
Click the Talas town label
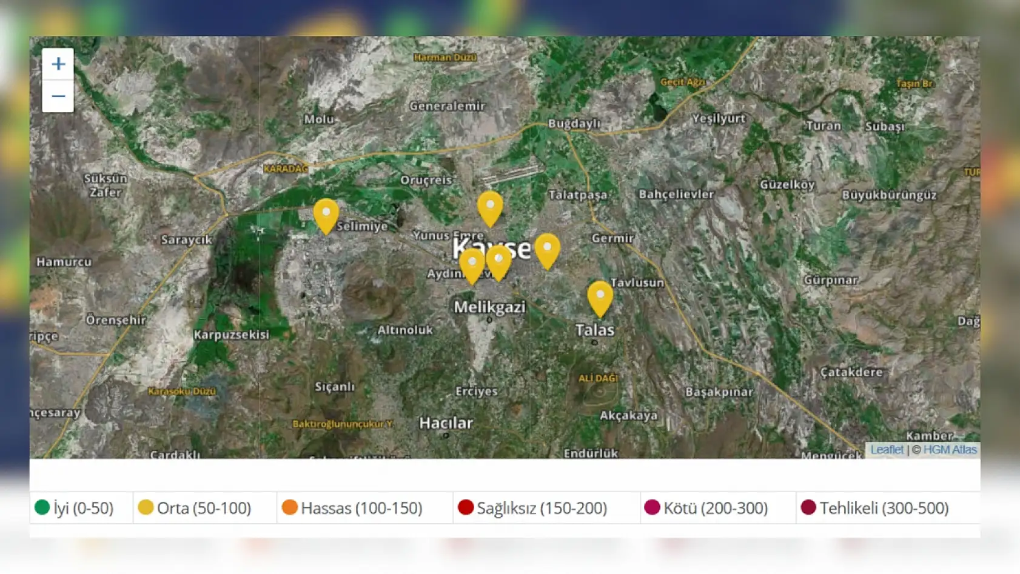(594, 330)
